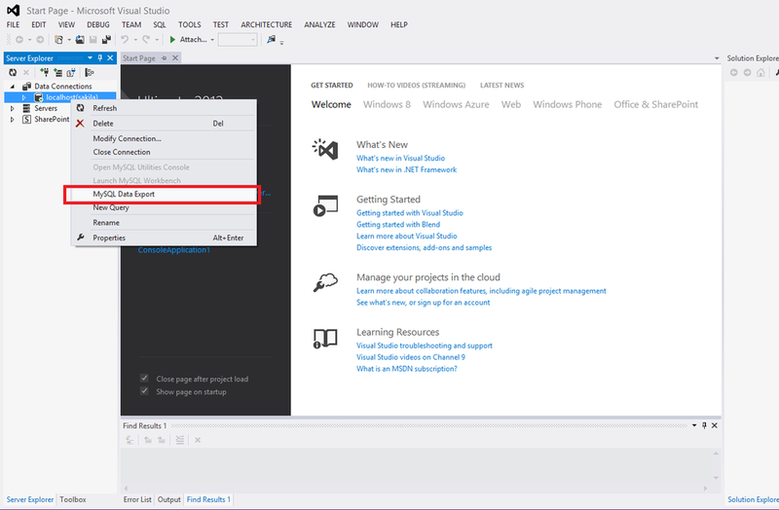Open the Attach button dropdown arrow
The image size is (779, 510).
pos(212,40)
